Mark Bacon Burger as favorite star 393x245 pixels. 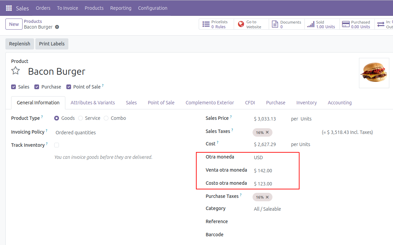pyautogui.click(x=15, y=71)
